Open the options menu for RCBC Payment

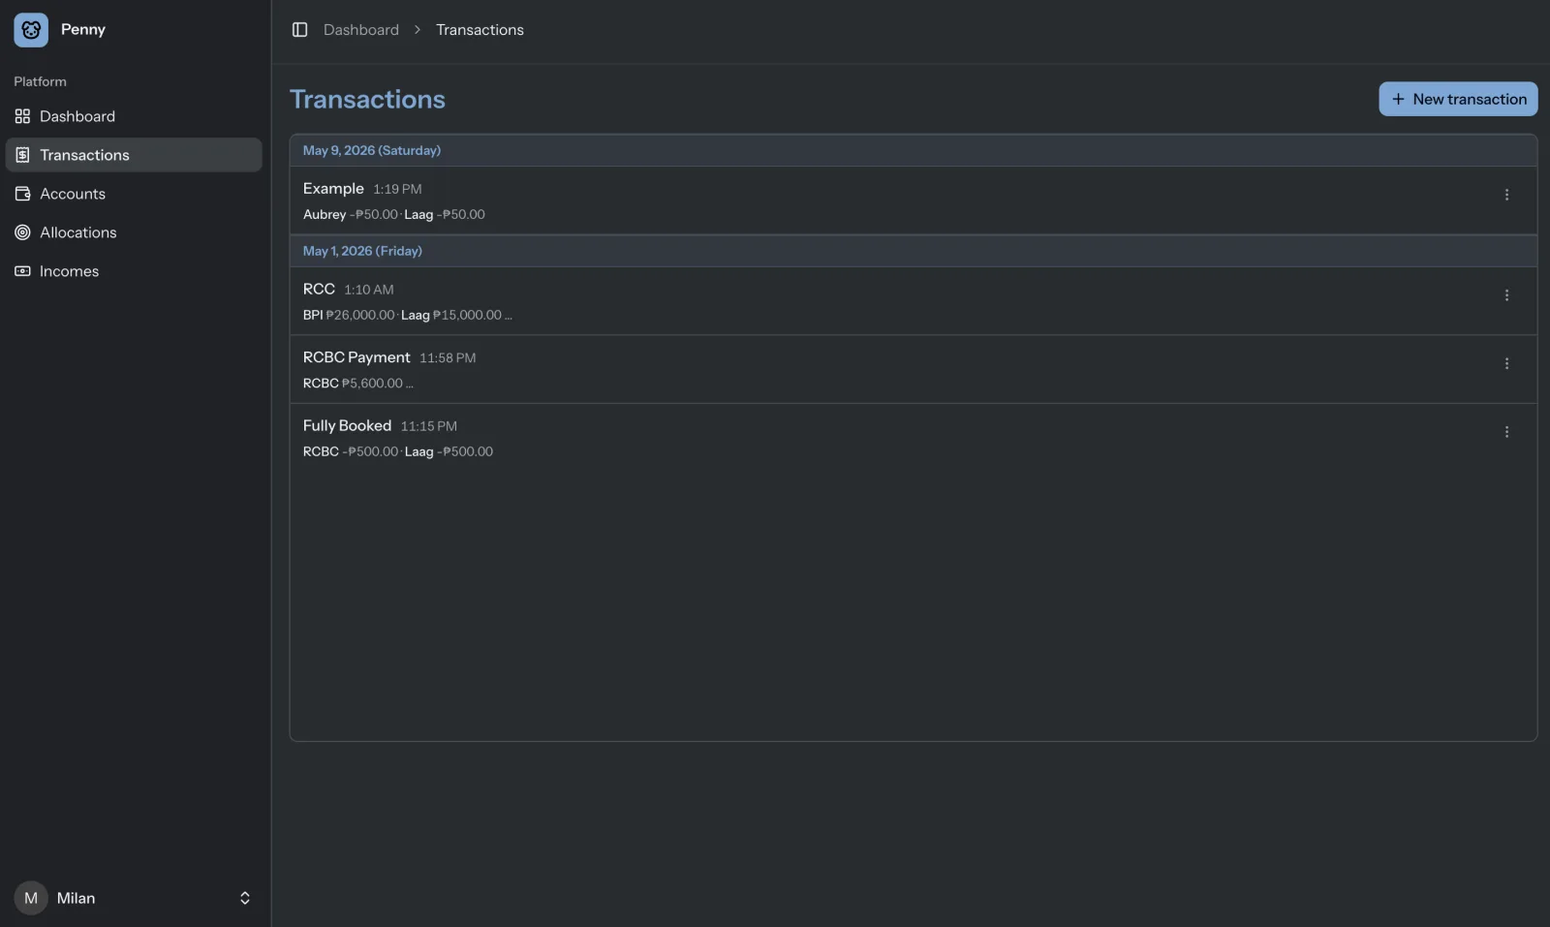tap(1506, 363)
